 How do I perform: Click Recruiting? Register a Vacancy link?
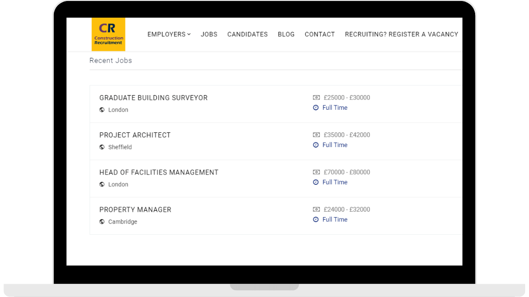tap(402, 34)
